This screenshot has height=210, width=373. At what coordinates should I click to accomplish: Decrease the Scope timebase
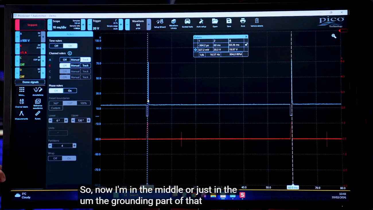(50, 25)
